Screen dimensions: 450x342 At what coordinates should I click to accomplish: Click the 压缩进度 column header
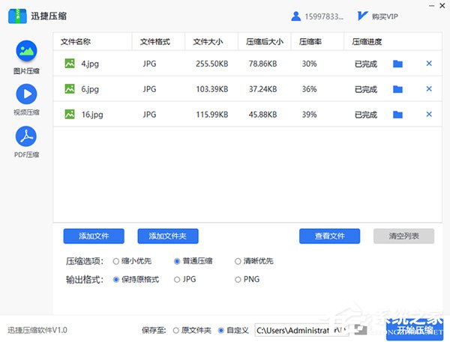tap(367, 42)
